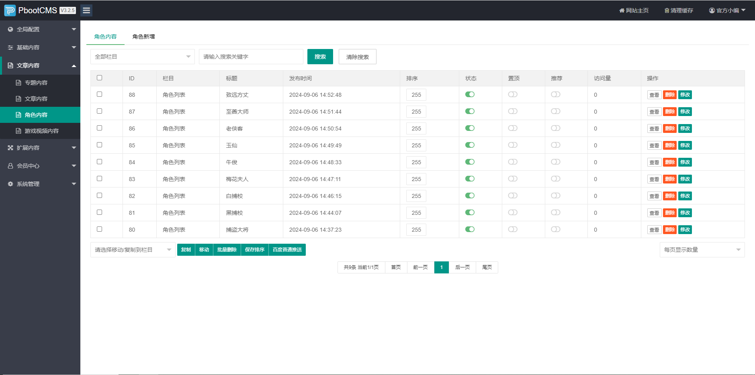755x375 pixels.
Task: Switch to the 角色内容 tab
Action: (105, 37)
